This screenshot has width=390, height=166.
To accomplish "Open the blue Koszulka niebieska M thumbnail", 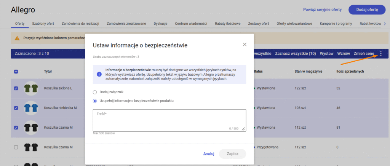I will (31, 108).
